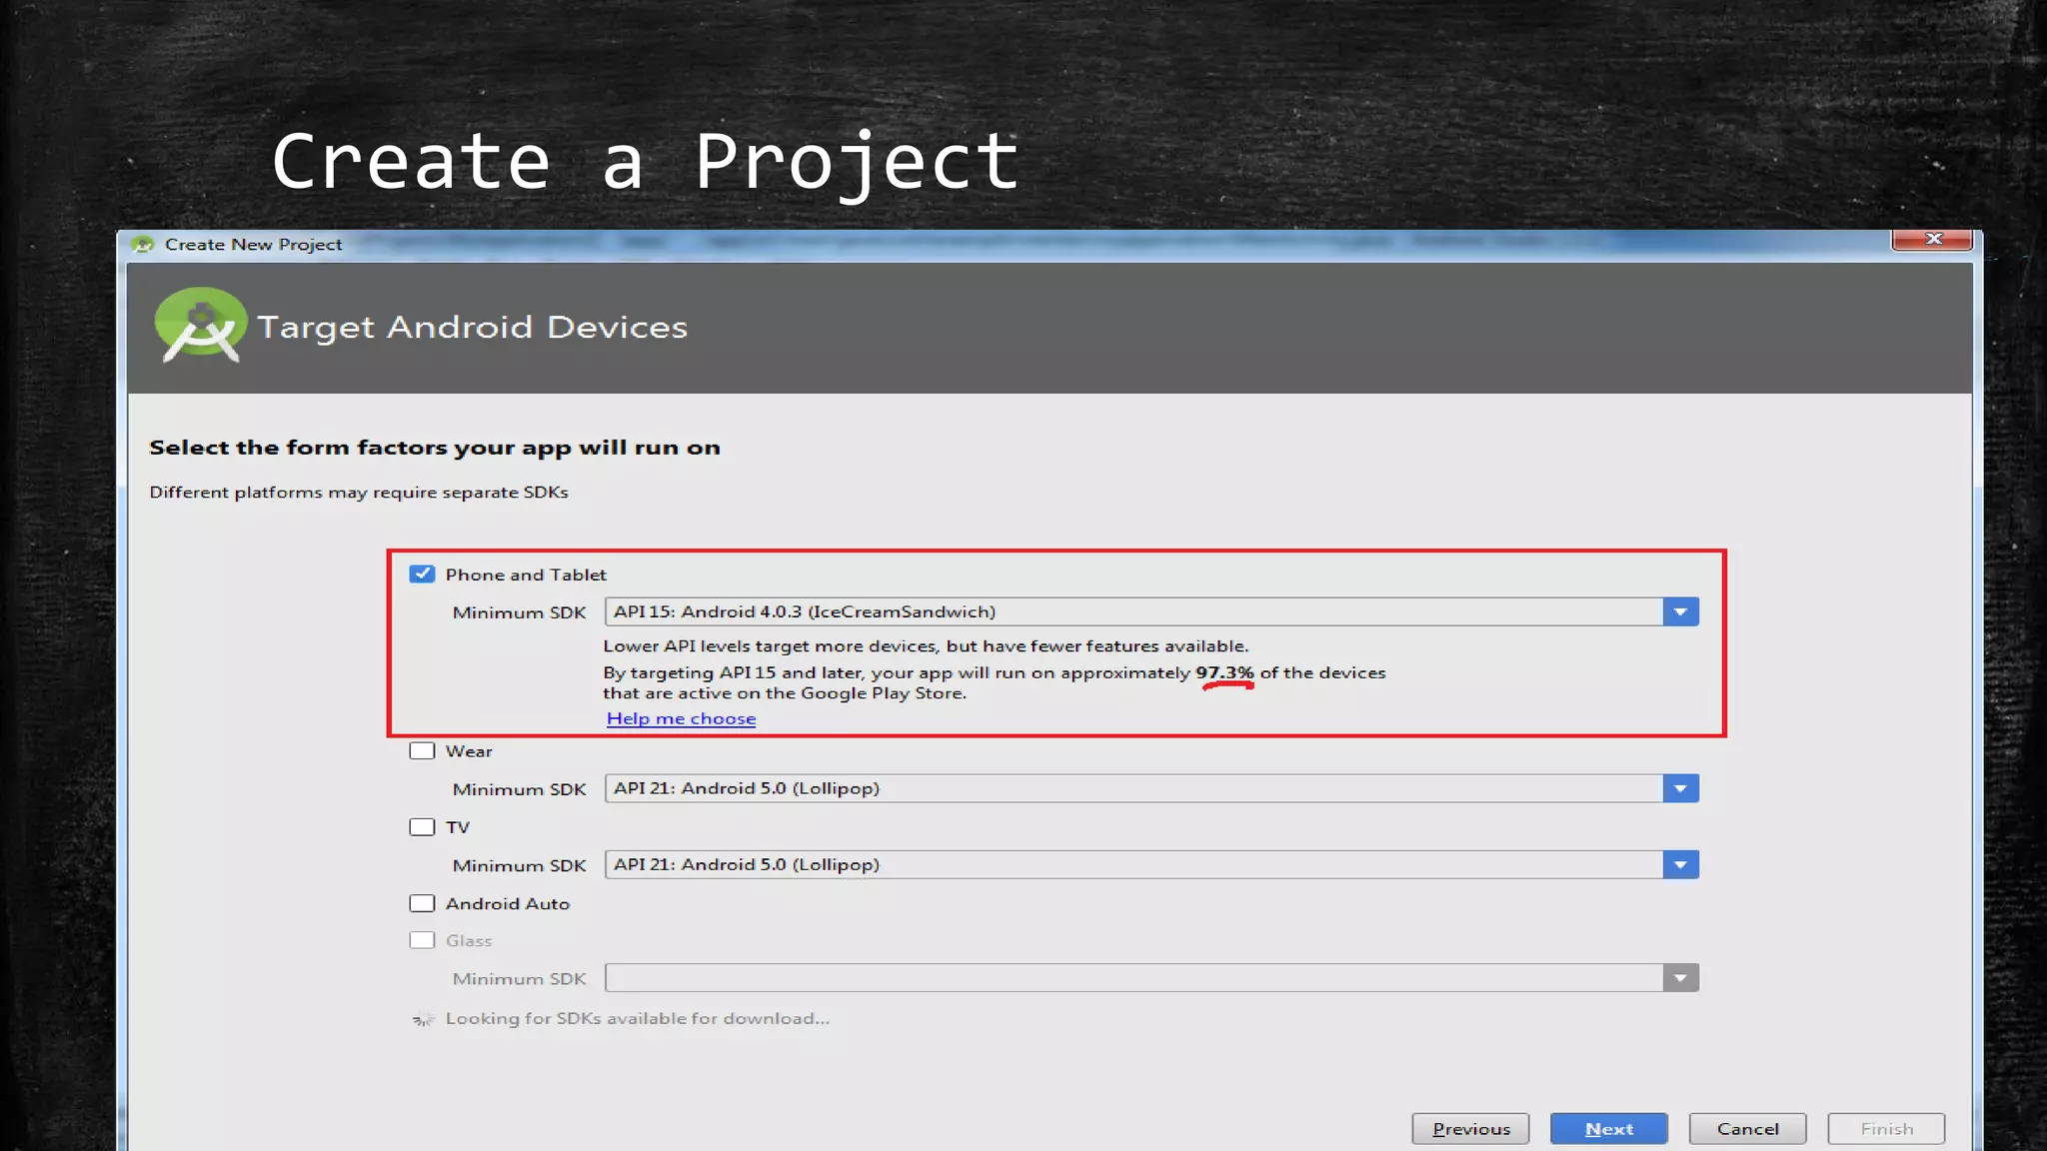
Task: Click the Select the form factors heading
Action: (x=434, y=448)
